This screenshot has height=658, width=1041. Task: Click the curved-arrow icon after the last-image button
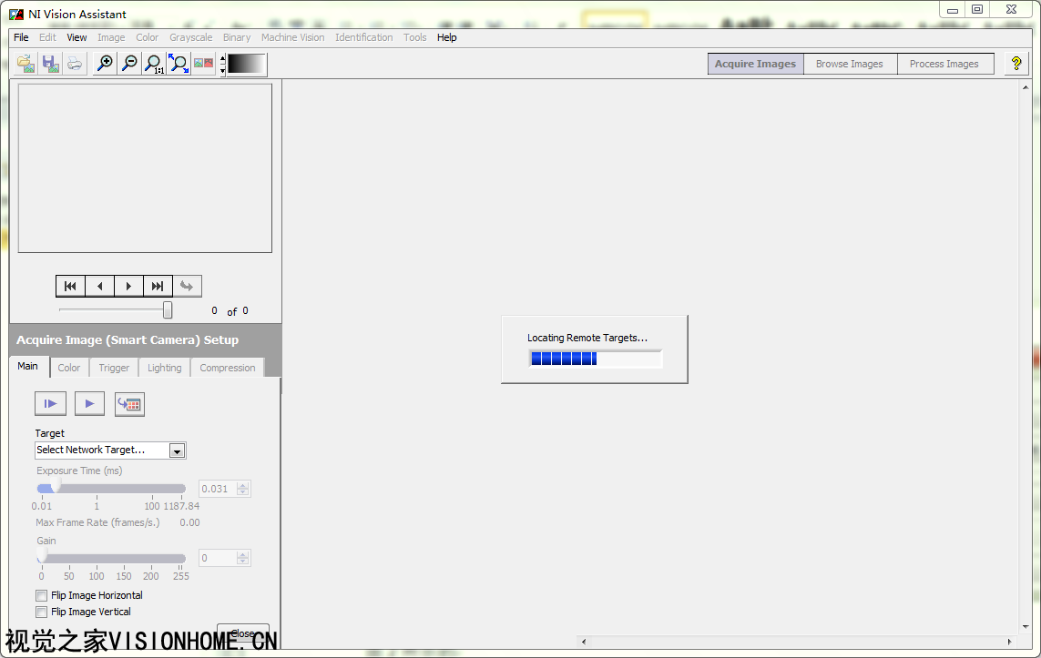(x=188, y=287)
